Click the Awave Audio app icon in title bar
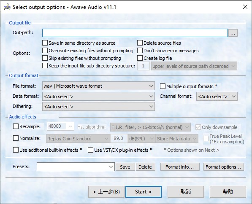The image size is (252, 204). [7, 7]
